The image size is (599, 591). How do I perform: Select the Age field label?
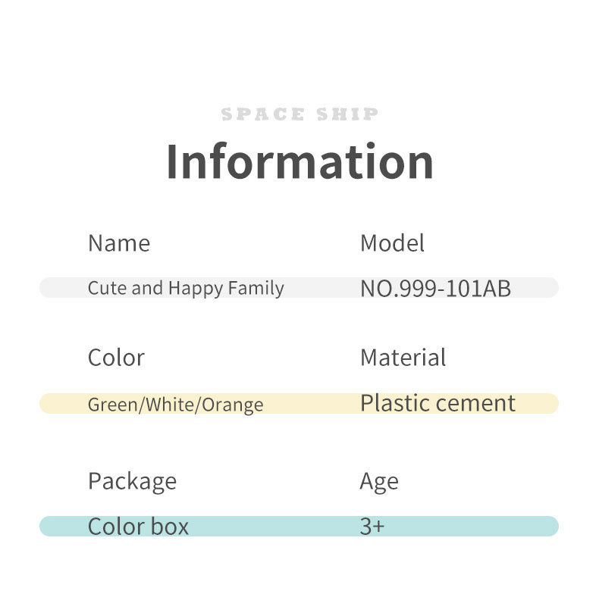[378, 481]
